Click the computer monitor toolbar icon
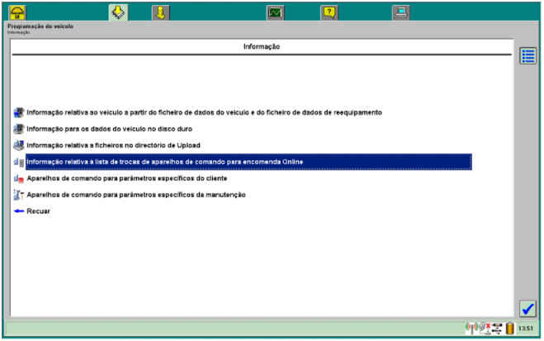 (400, 12)
